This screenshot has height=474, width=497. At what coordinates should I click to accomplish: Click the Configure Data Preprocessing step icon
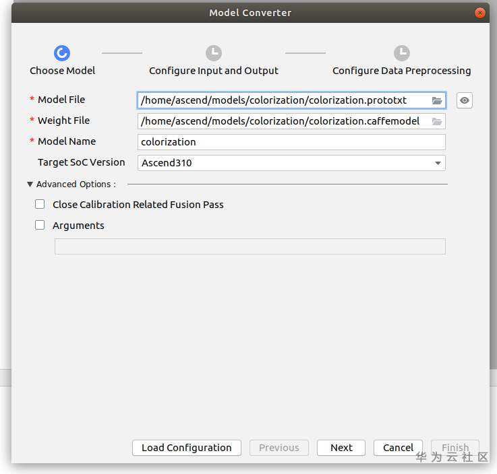pos(401,53)
